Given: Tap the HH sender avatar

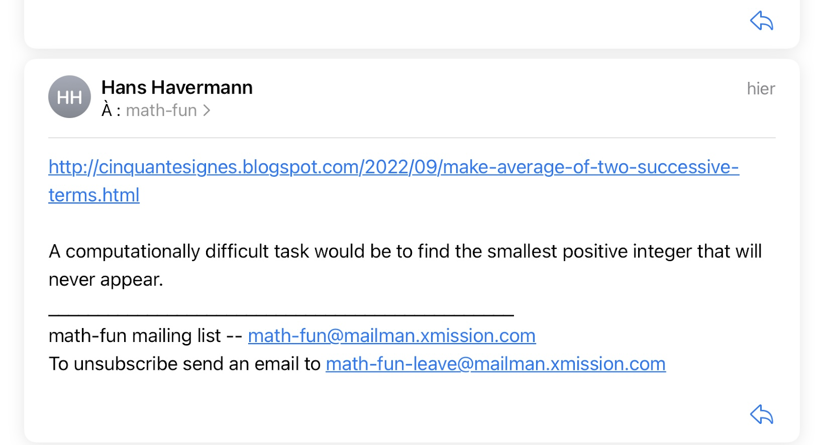Looking at the screenshot, I should click(70, 97).
